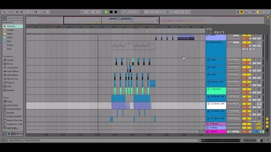Select the A Reverb return track
Viewport: 271px width, 152px height.
(216, 124)
